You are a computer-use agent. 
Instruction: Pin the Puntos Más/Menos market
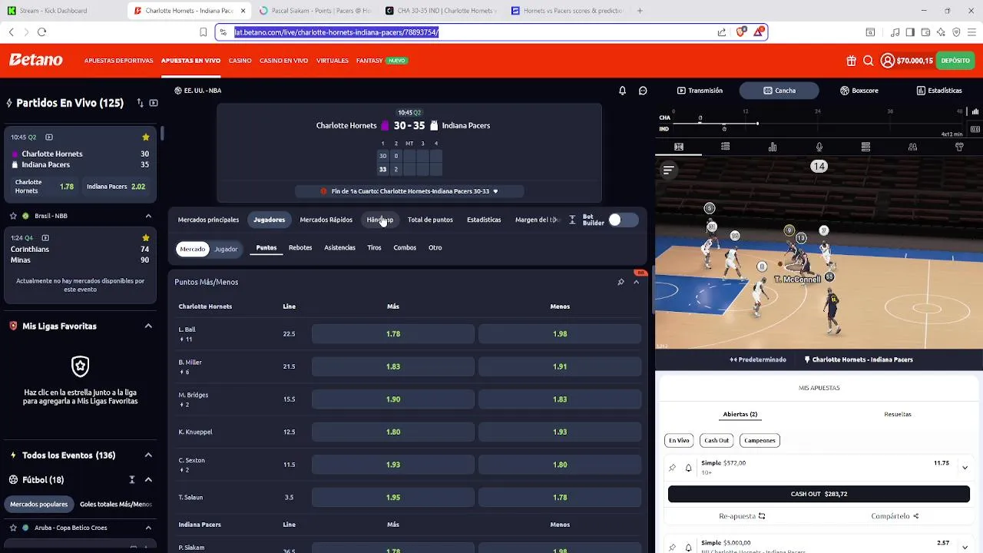point(621,282)
